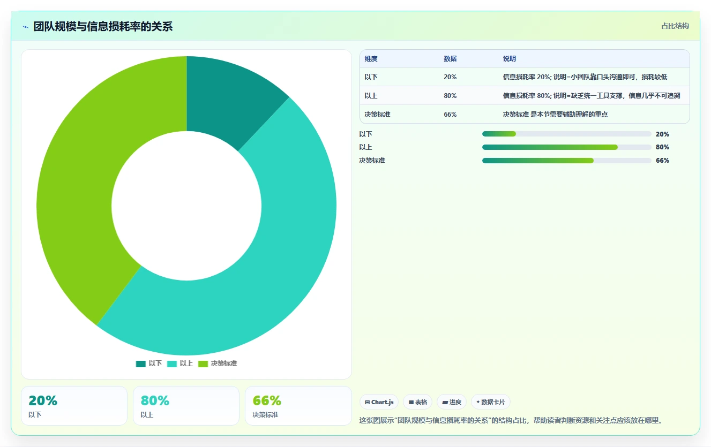Click the green 决策标准 legend color box
Image resolution: width=711 pixels, height=447 pixels.
tap(203, 364)
